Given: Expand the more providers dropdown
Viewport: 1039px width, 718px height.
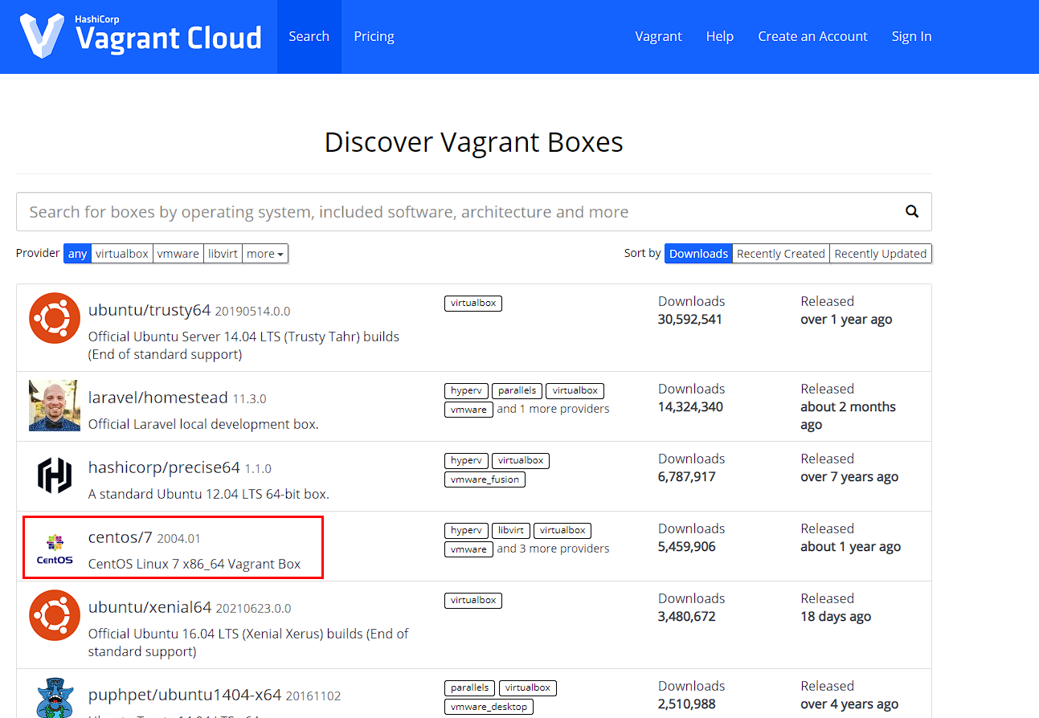Looking at the screenshot, I should pos(265,254).
